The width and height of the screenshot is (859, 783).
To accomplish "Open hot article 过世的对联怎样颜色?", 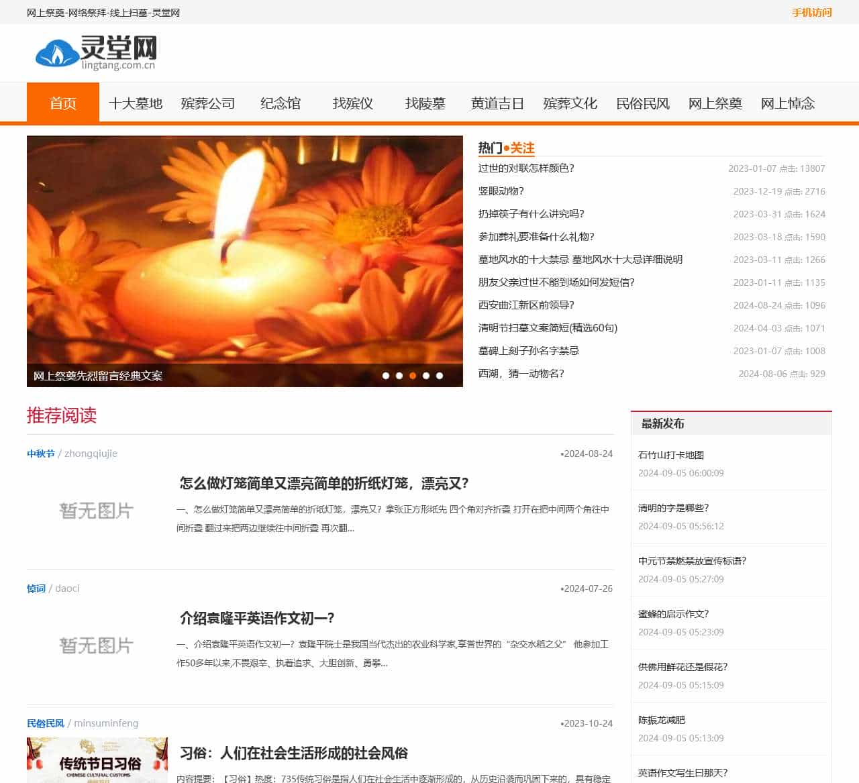I will click(x=526, y=168).
